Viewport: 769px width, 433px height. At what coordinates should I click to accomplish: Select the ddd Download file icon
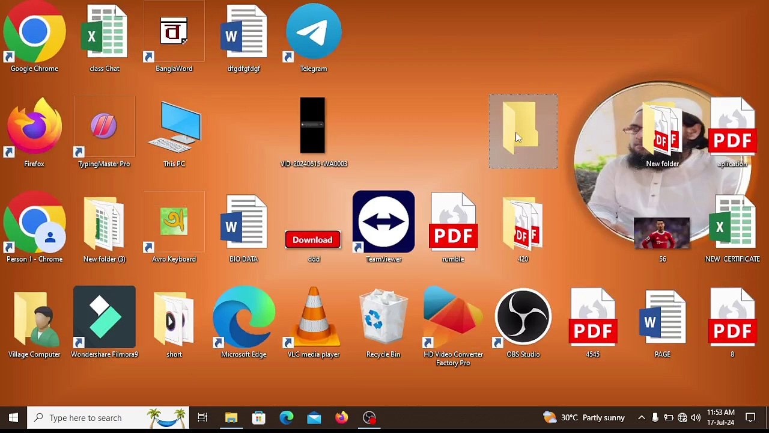point(313,245)
